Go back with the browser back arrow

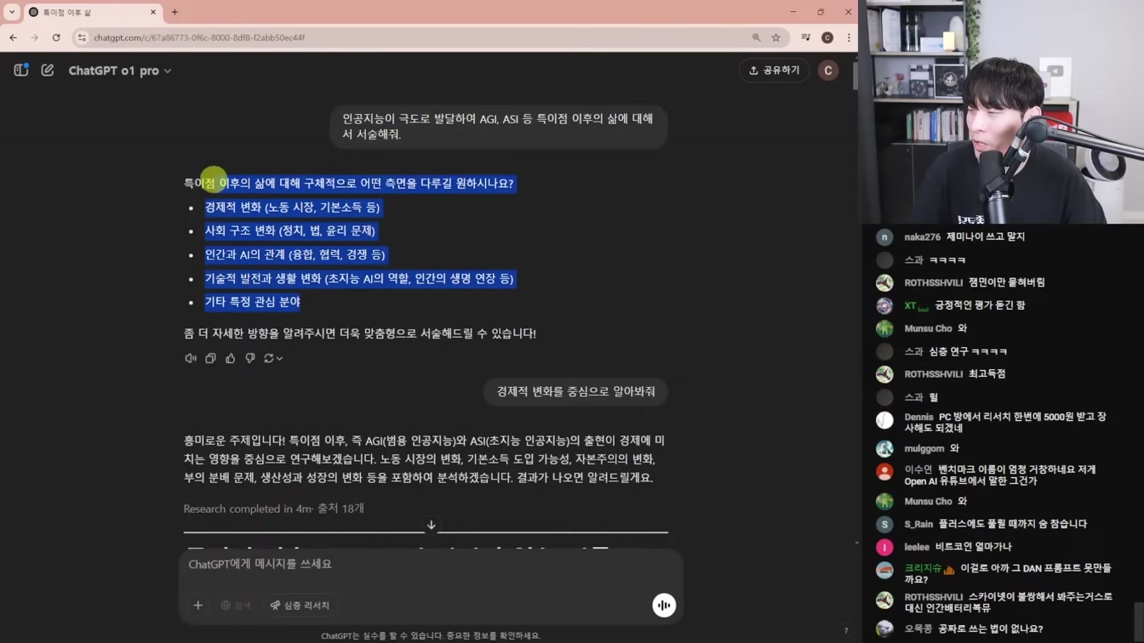13,37
